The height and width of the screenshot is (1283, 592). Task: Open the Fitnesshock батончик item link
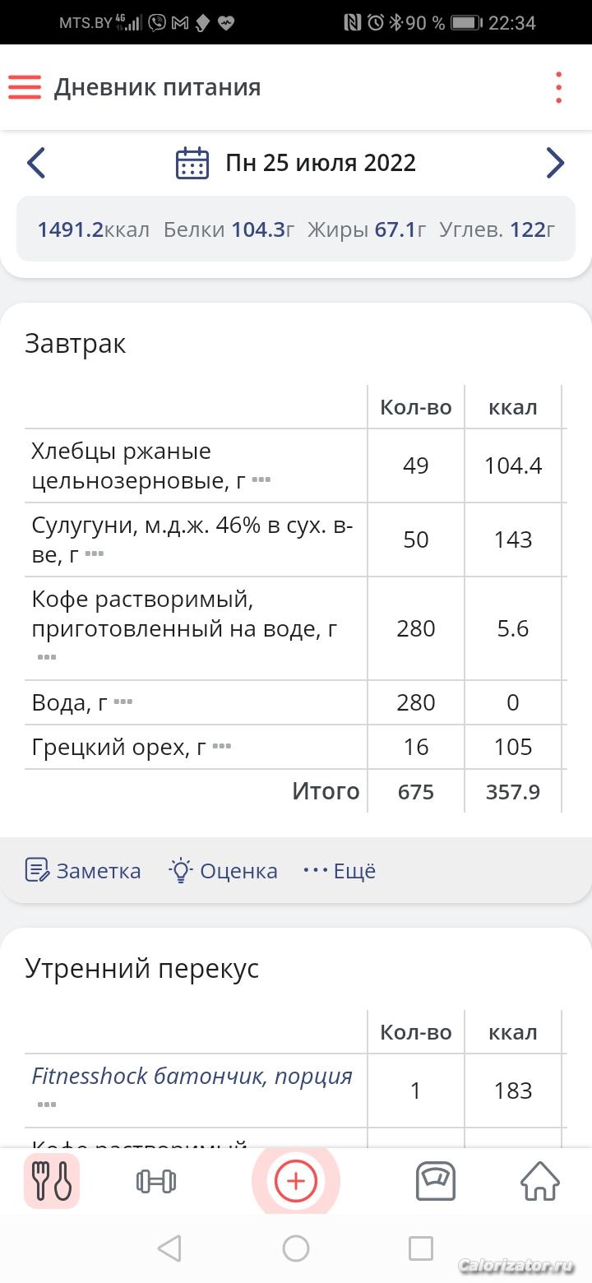192,1076
